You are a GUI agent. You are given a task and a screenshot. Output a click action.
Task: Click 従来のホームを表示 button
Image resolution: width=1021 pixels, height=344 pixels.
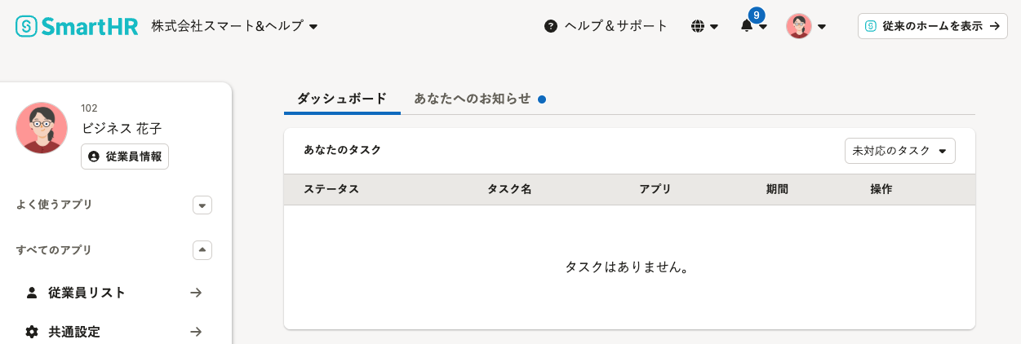click(932, 26)
